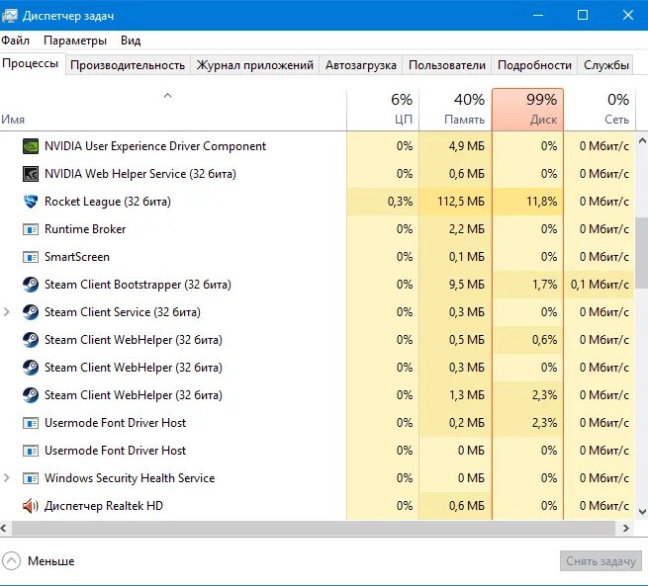
Task: Select the Runtime Broker process name
Action: [85, 229]
